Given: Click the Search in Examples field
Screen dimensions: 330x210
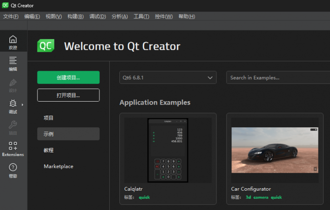Looking at the screenshot, I should tap(278, 77).
